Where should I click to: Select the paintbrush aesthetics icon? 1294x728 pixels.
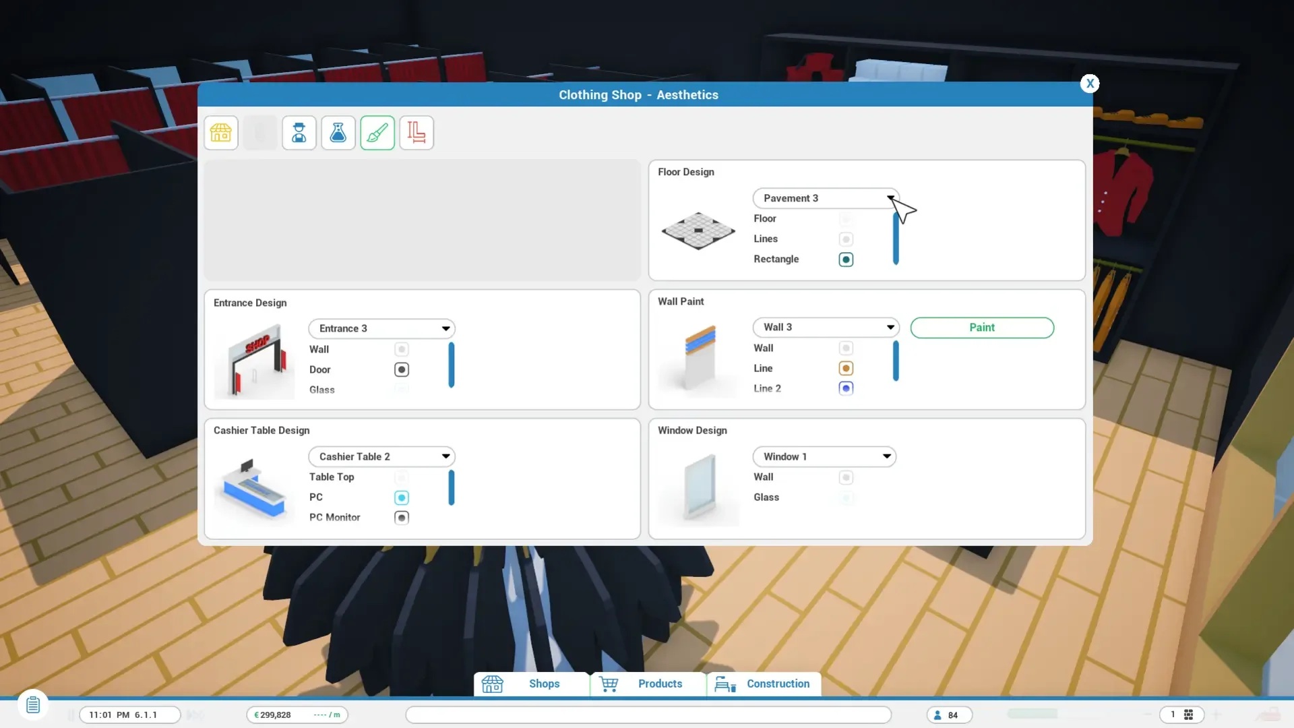(377, 133)
